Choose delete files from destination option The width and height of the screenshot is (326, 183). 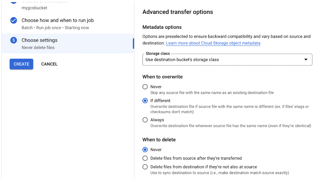click(x=145, y=167)
